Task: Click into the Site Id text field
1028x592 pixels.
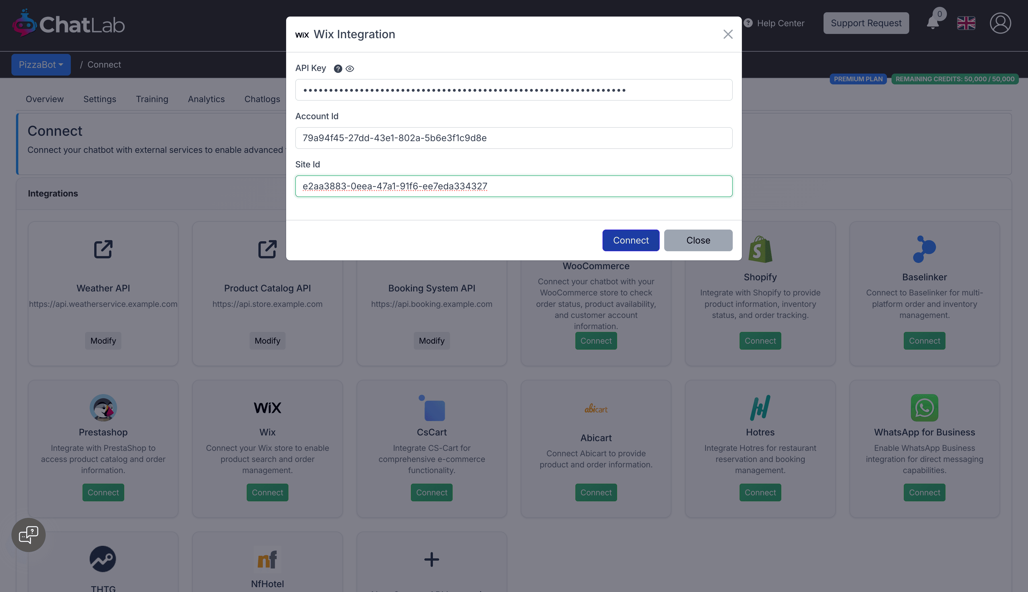Action: [x=513, y=186]
